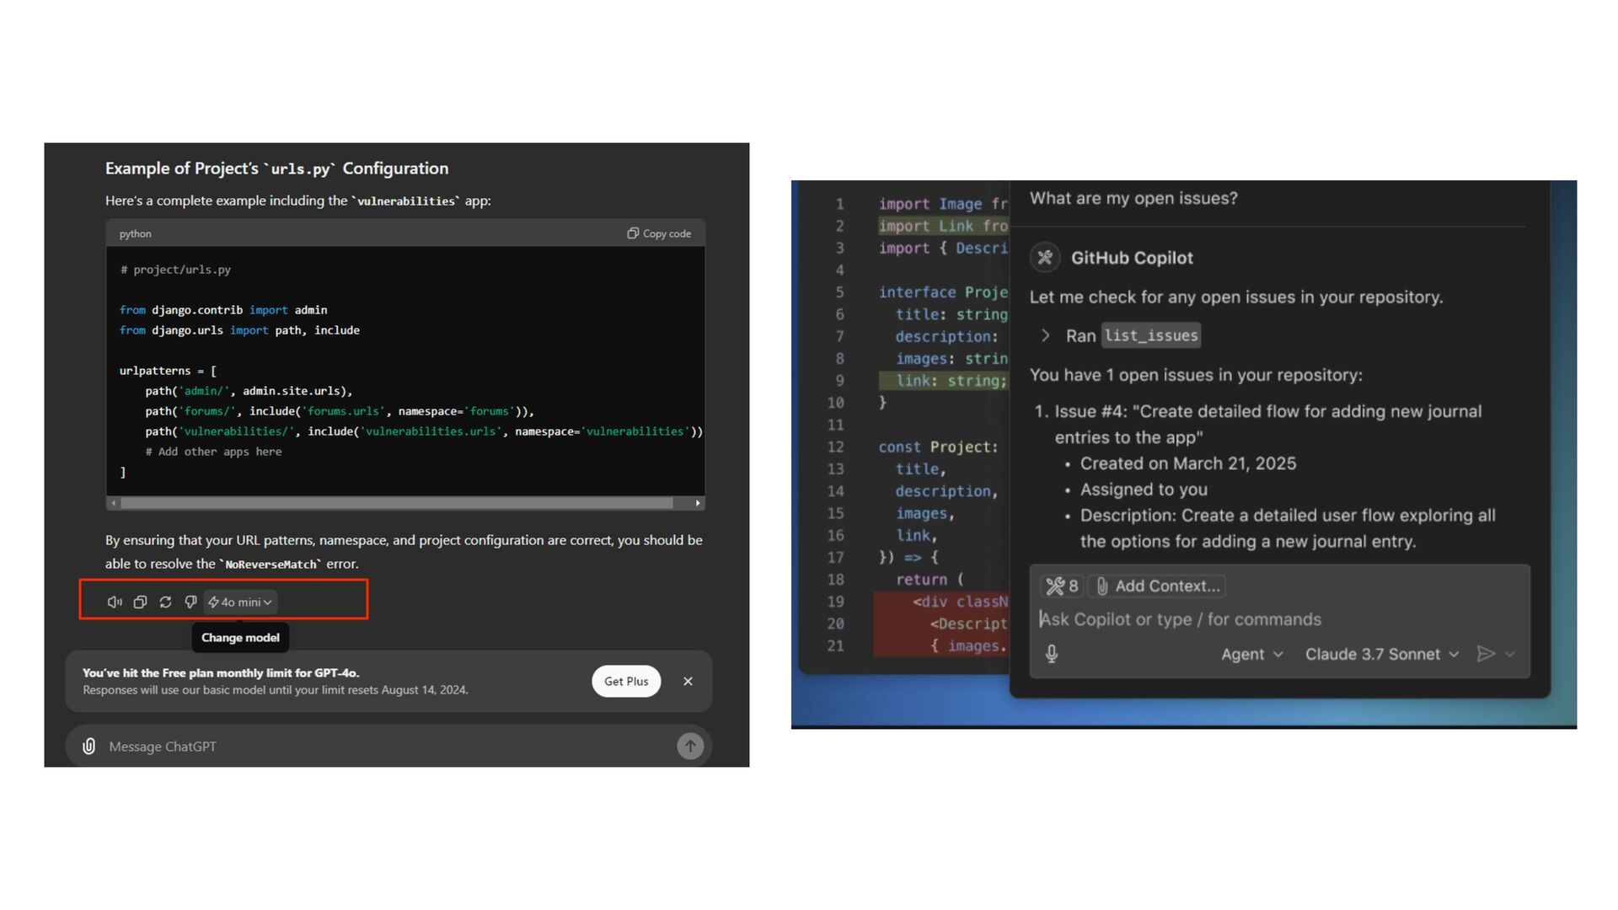Click the '# project/urls.py' comment line
Screen dimensions: 1618x910
pyautogui.click(x=175, y=270)
